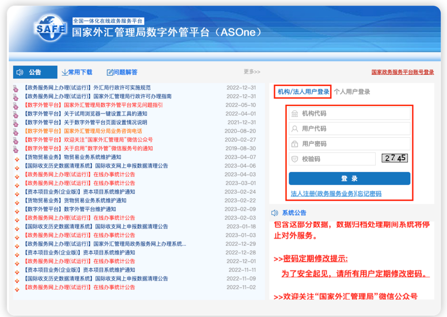Click the 忘记密码 link

(369, 194)
